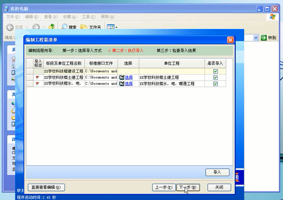283x200 pixels.
Task: Click the file icon beside 选择 in 土建工程 row
Action: [x=121, y=77]
